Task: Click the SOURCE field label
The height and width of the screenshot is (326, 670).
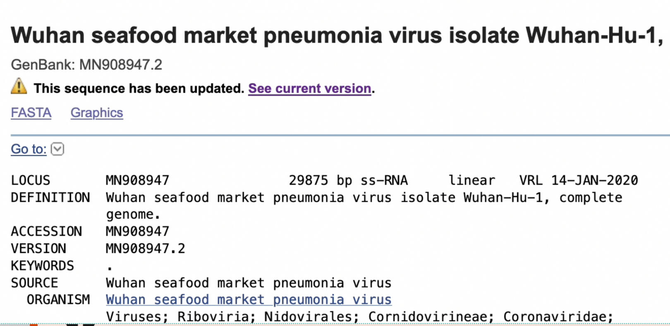Action: [34, 283]
